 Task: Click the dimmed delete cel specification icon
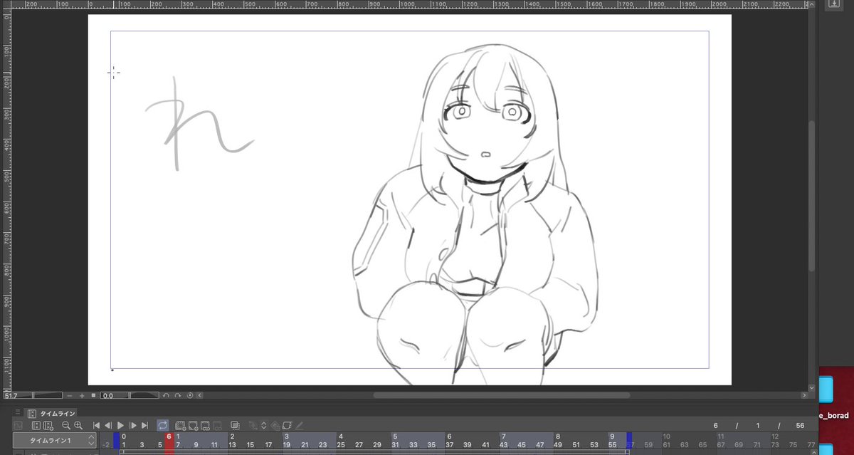[216, 425]
